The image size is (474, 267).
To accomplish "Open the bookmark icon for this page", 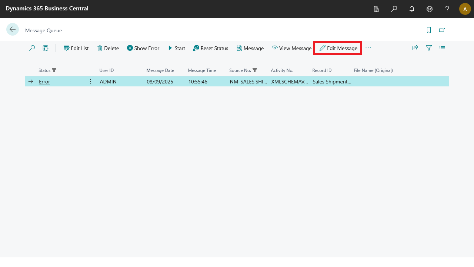I will (x=429, y=30).
